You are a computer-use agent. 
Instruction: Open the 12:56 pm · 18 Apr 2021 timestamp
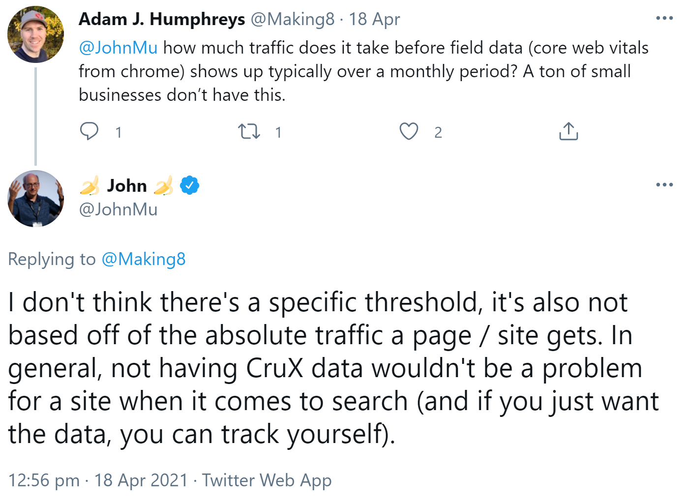98,480
